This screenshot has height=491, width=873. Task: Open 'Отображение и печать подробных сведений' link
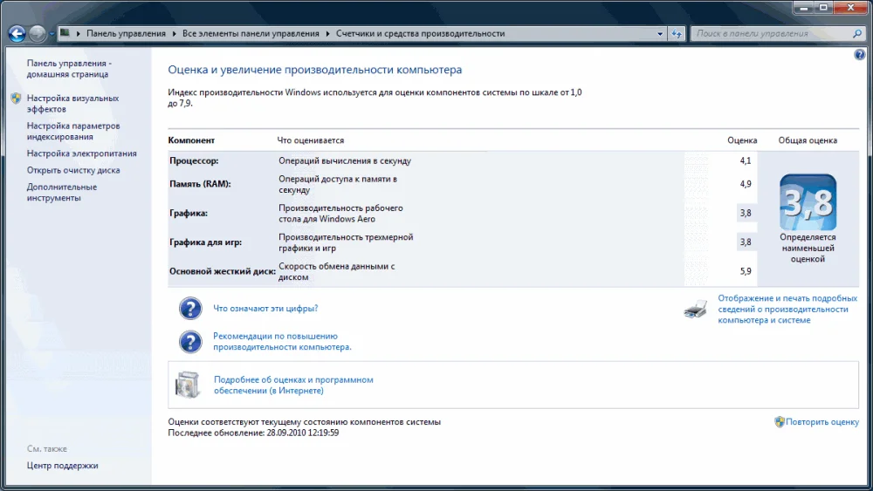coord(787,310)
